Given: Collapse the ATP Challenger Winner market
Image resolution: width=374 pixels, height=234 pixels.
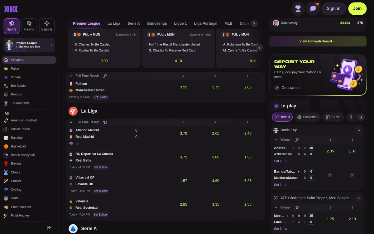Looking at the screenshot, I should coord(276,207).
